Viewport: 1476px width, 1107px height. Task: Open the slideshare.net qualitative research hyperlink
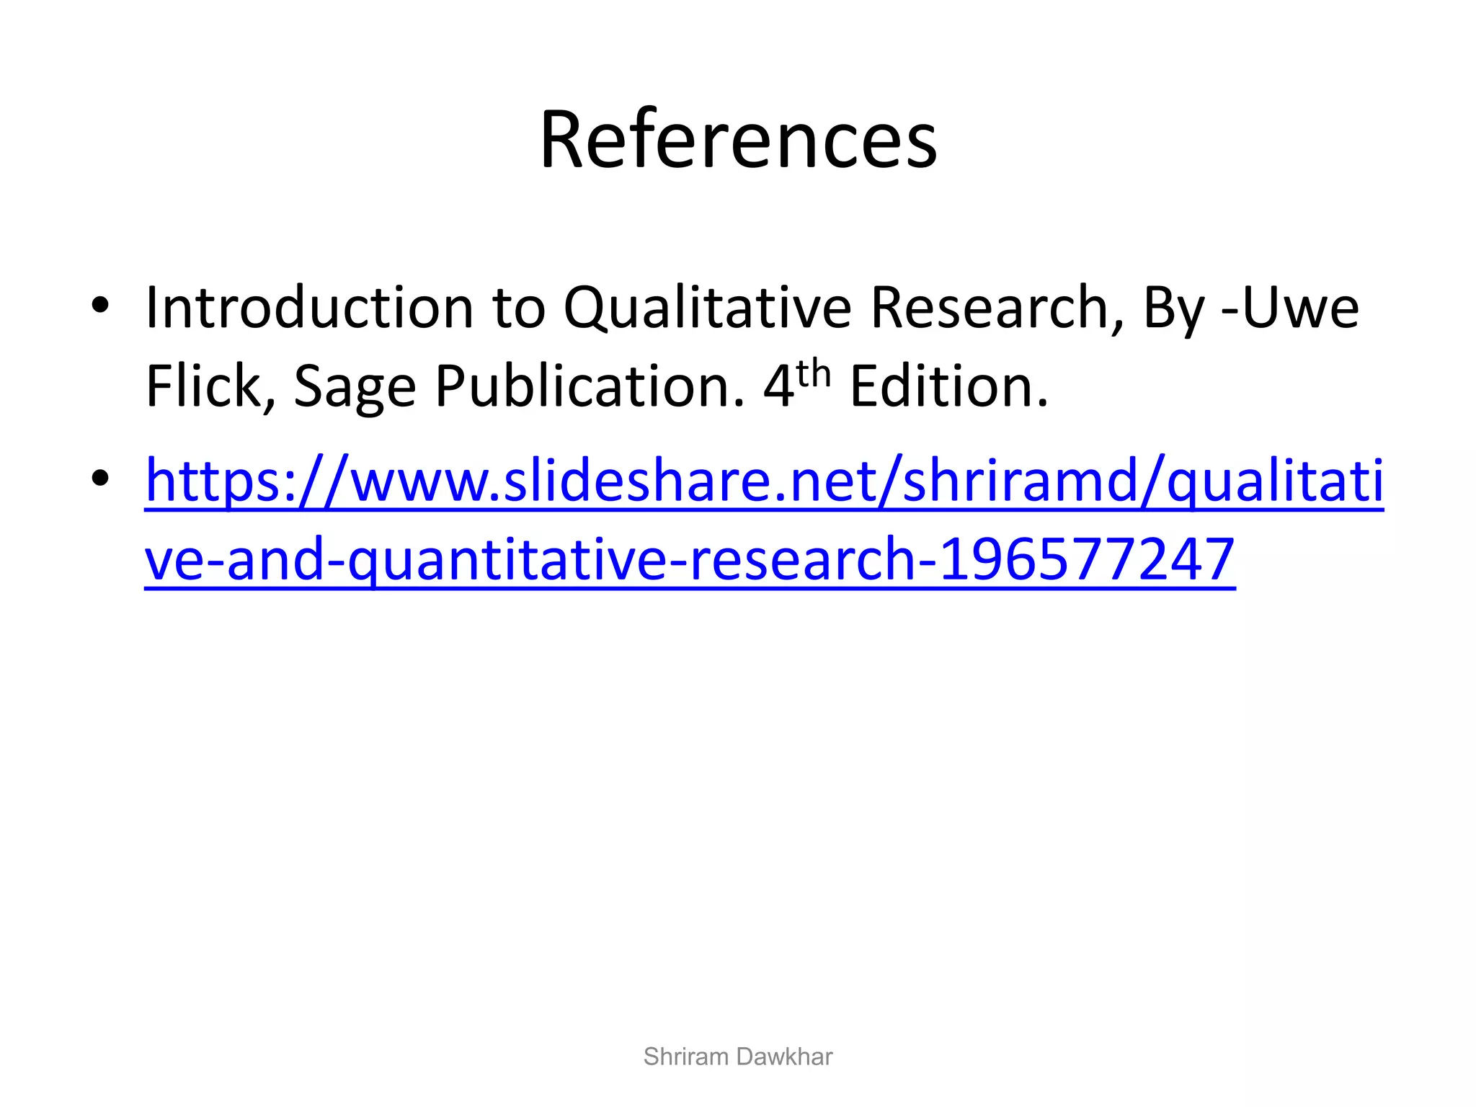[x=764, y=520]
